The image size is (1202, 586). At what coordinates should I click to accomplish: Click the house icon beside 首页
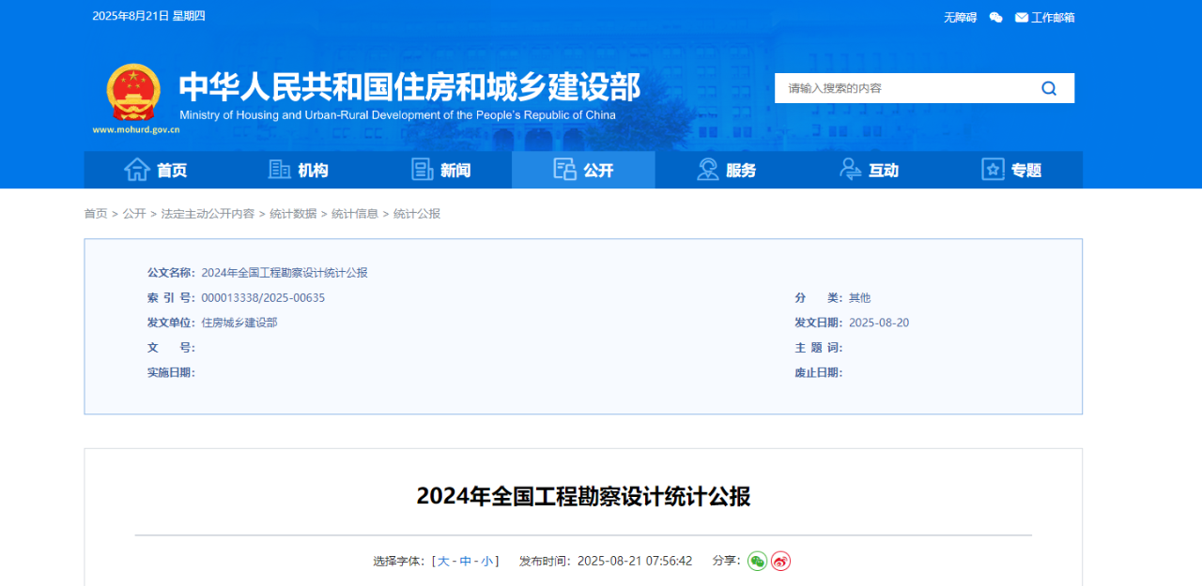pyautogui.click(x=137, y=170)
